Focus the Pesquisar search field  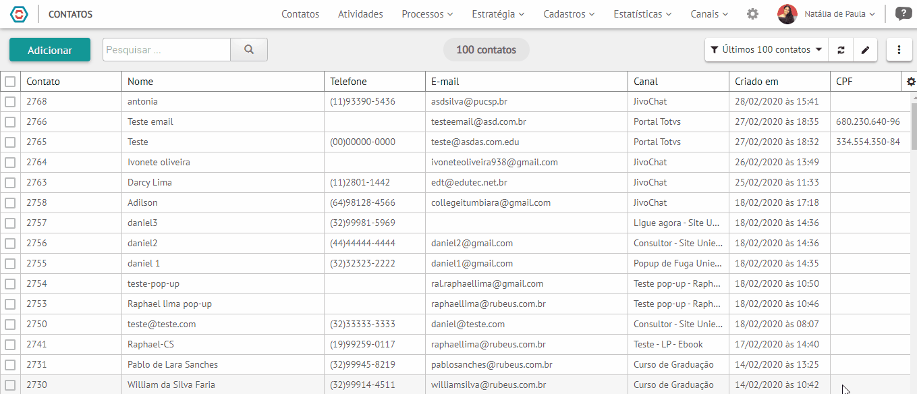click(x=167, y=49)
